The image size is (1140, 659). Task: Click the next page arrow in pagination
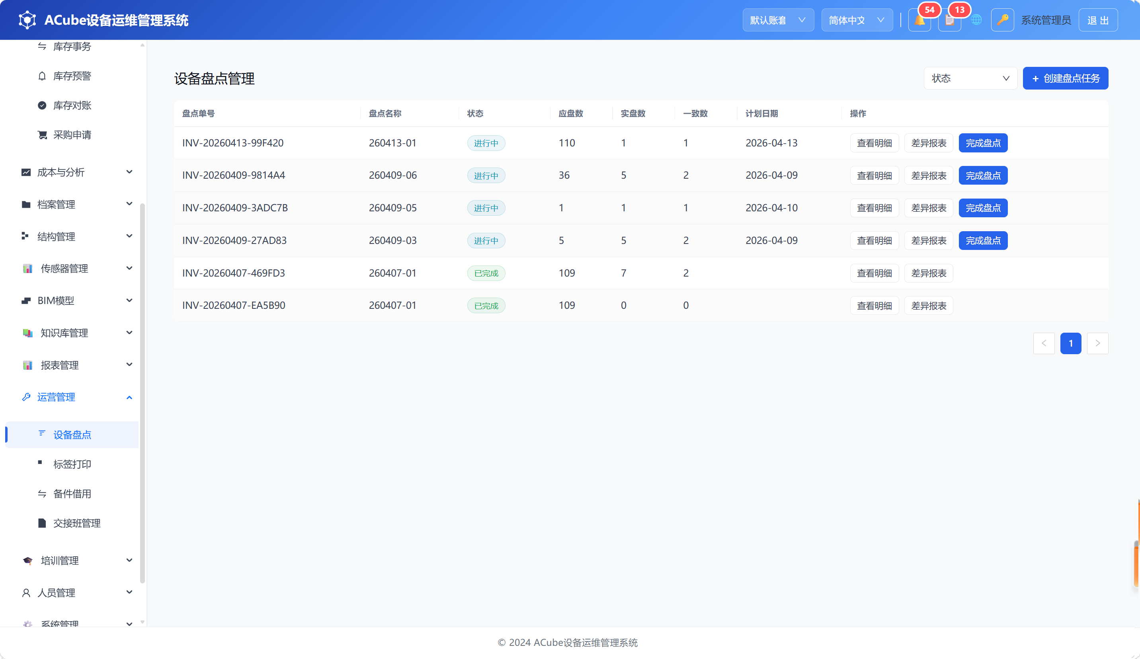[x=1097, y=343]
